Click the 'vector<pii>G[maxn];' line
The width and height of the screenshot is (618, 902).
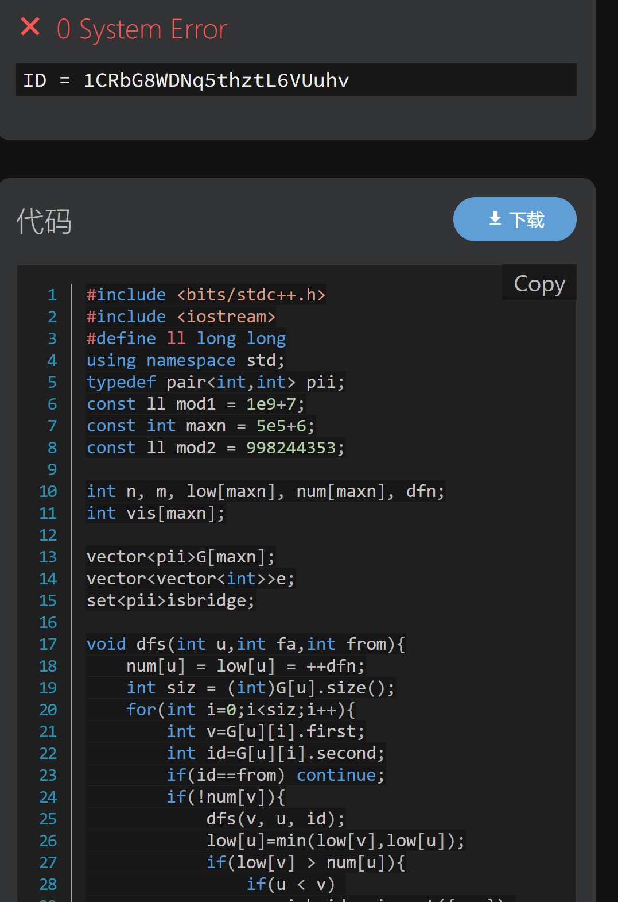pos(180,557)
